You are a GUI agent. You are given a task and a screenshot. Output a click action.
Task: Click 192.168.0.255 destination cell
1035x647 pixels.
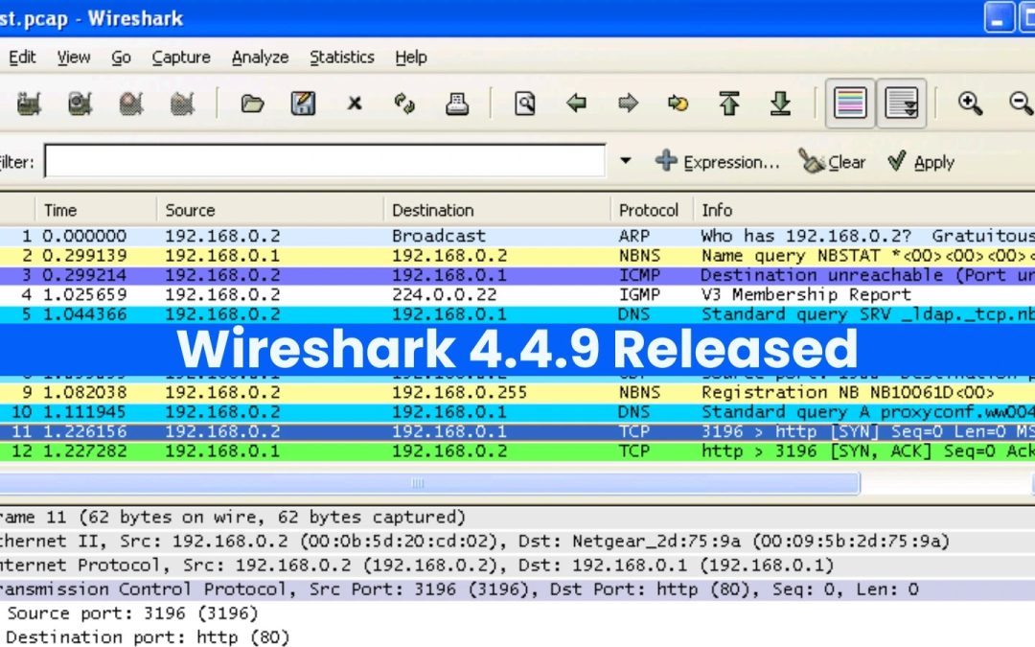(x=459, y=392)
